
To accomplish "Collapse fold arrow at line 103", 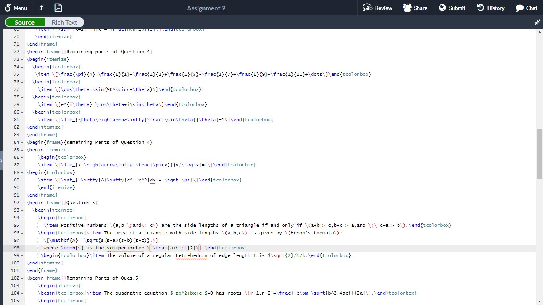I will tap(22, 286).
